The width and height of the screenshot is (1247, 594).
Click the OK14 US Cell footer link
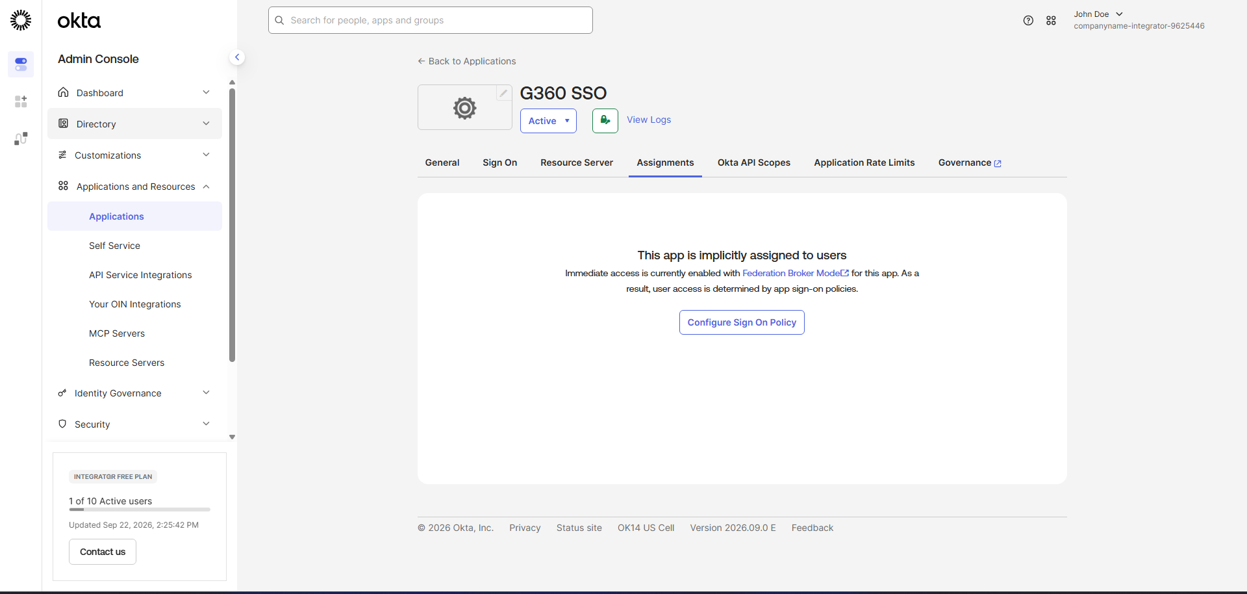tap(646, 528)
